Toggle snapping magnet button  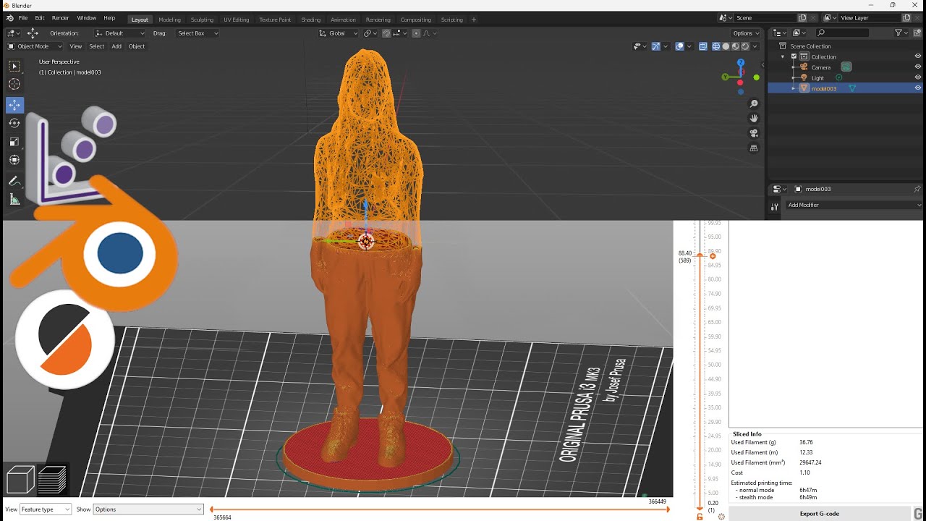pos(386,33)
